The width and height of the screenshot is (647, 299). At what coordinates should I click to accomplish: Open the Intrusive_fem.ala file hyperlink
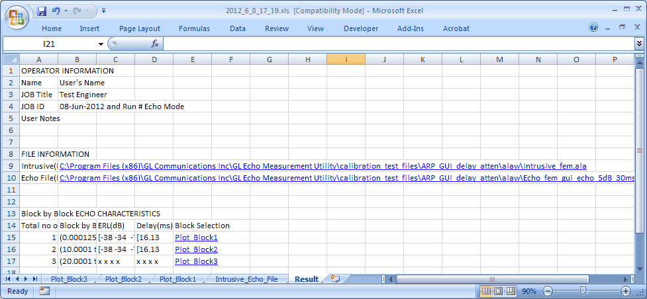click(x=323, y=166)
